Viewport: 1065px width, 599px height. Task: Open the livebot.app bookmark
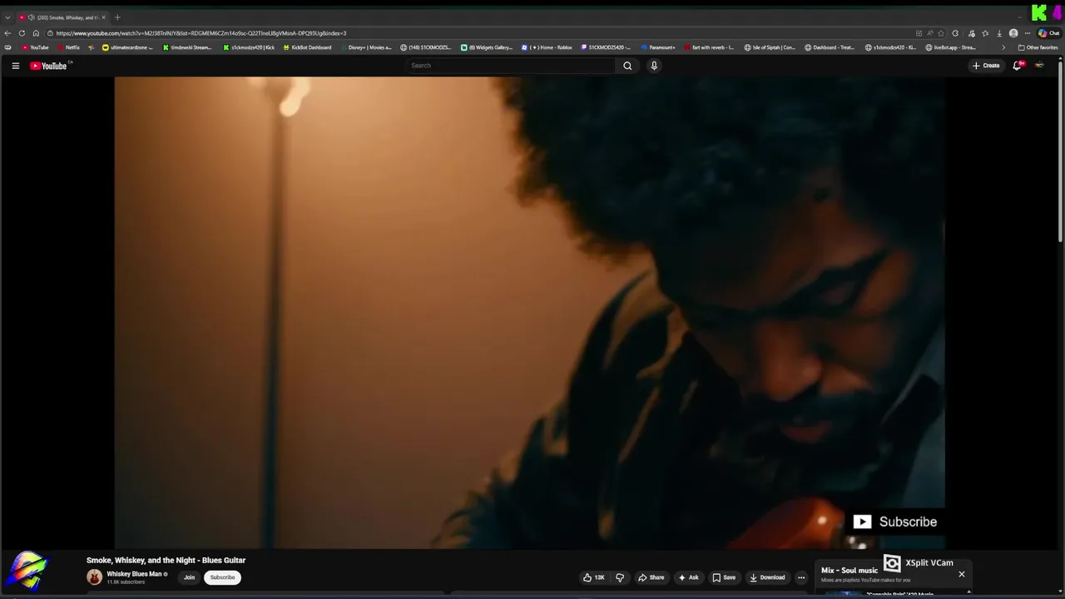click(950, 47)
